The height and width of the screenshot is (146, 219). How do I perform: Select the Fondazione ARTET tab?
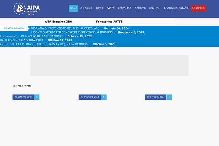[109, 22]
